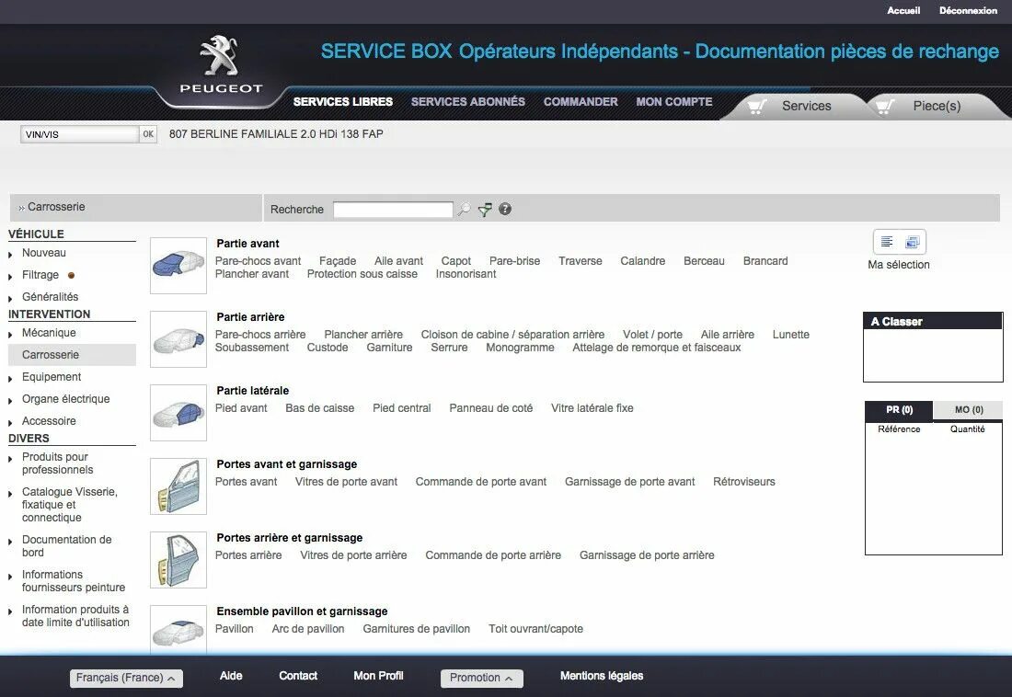Screen dimensions: 1012x697
Task: Open Commande de porte arrière link
Action: 493,555
